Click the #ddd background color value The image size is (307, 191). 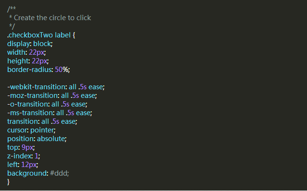(x=59, y=173)
